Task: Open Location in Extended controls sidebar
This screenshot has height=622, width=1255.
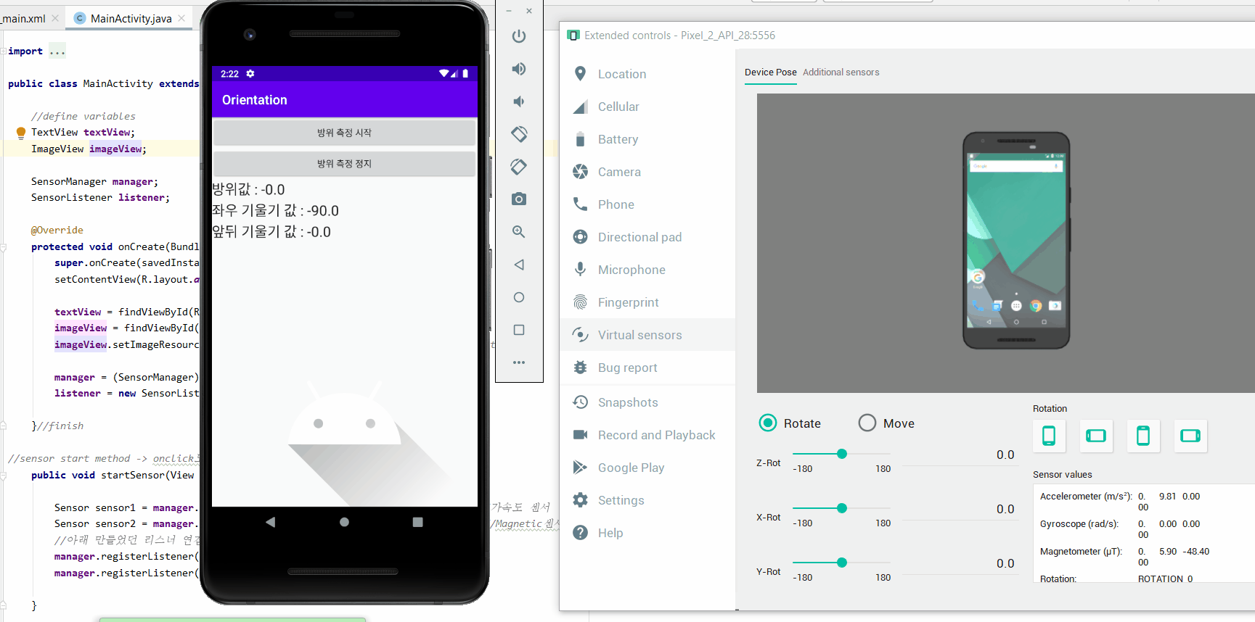Action: (x=647, y=74)
